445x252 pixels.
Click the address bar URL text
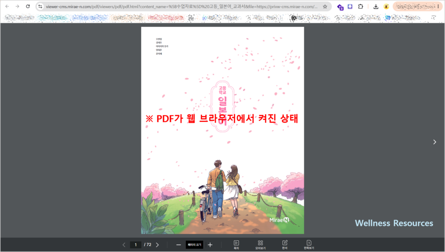click(182, 7)
